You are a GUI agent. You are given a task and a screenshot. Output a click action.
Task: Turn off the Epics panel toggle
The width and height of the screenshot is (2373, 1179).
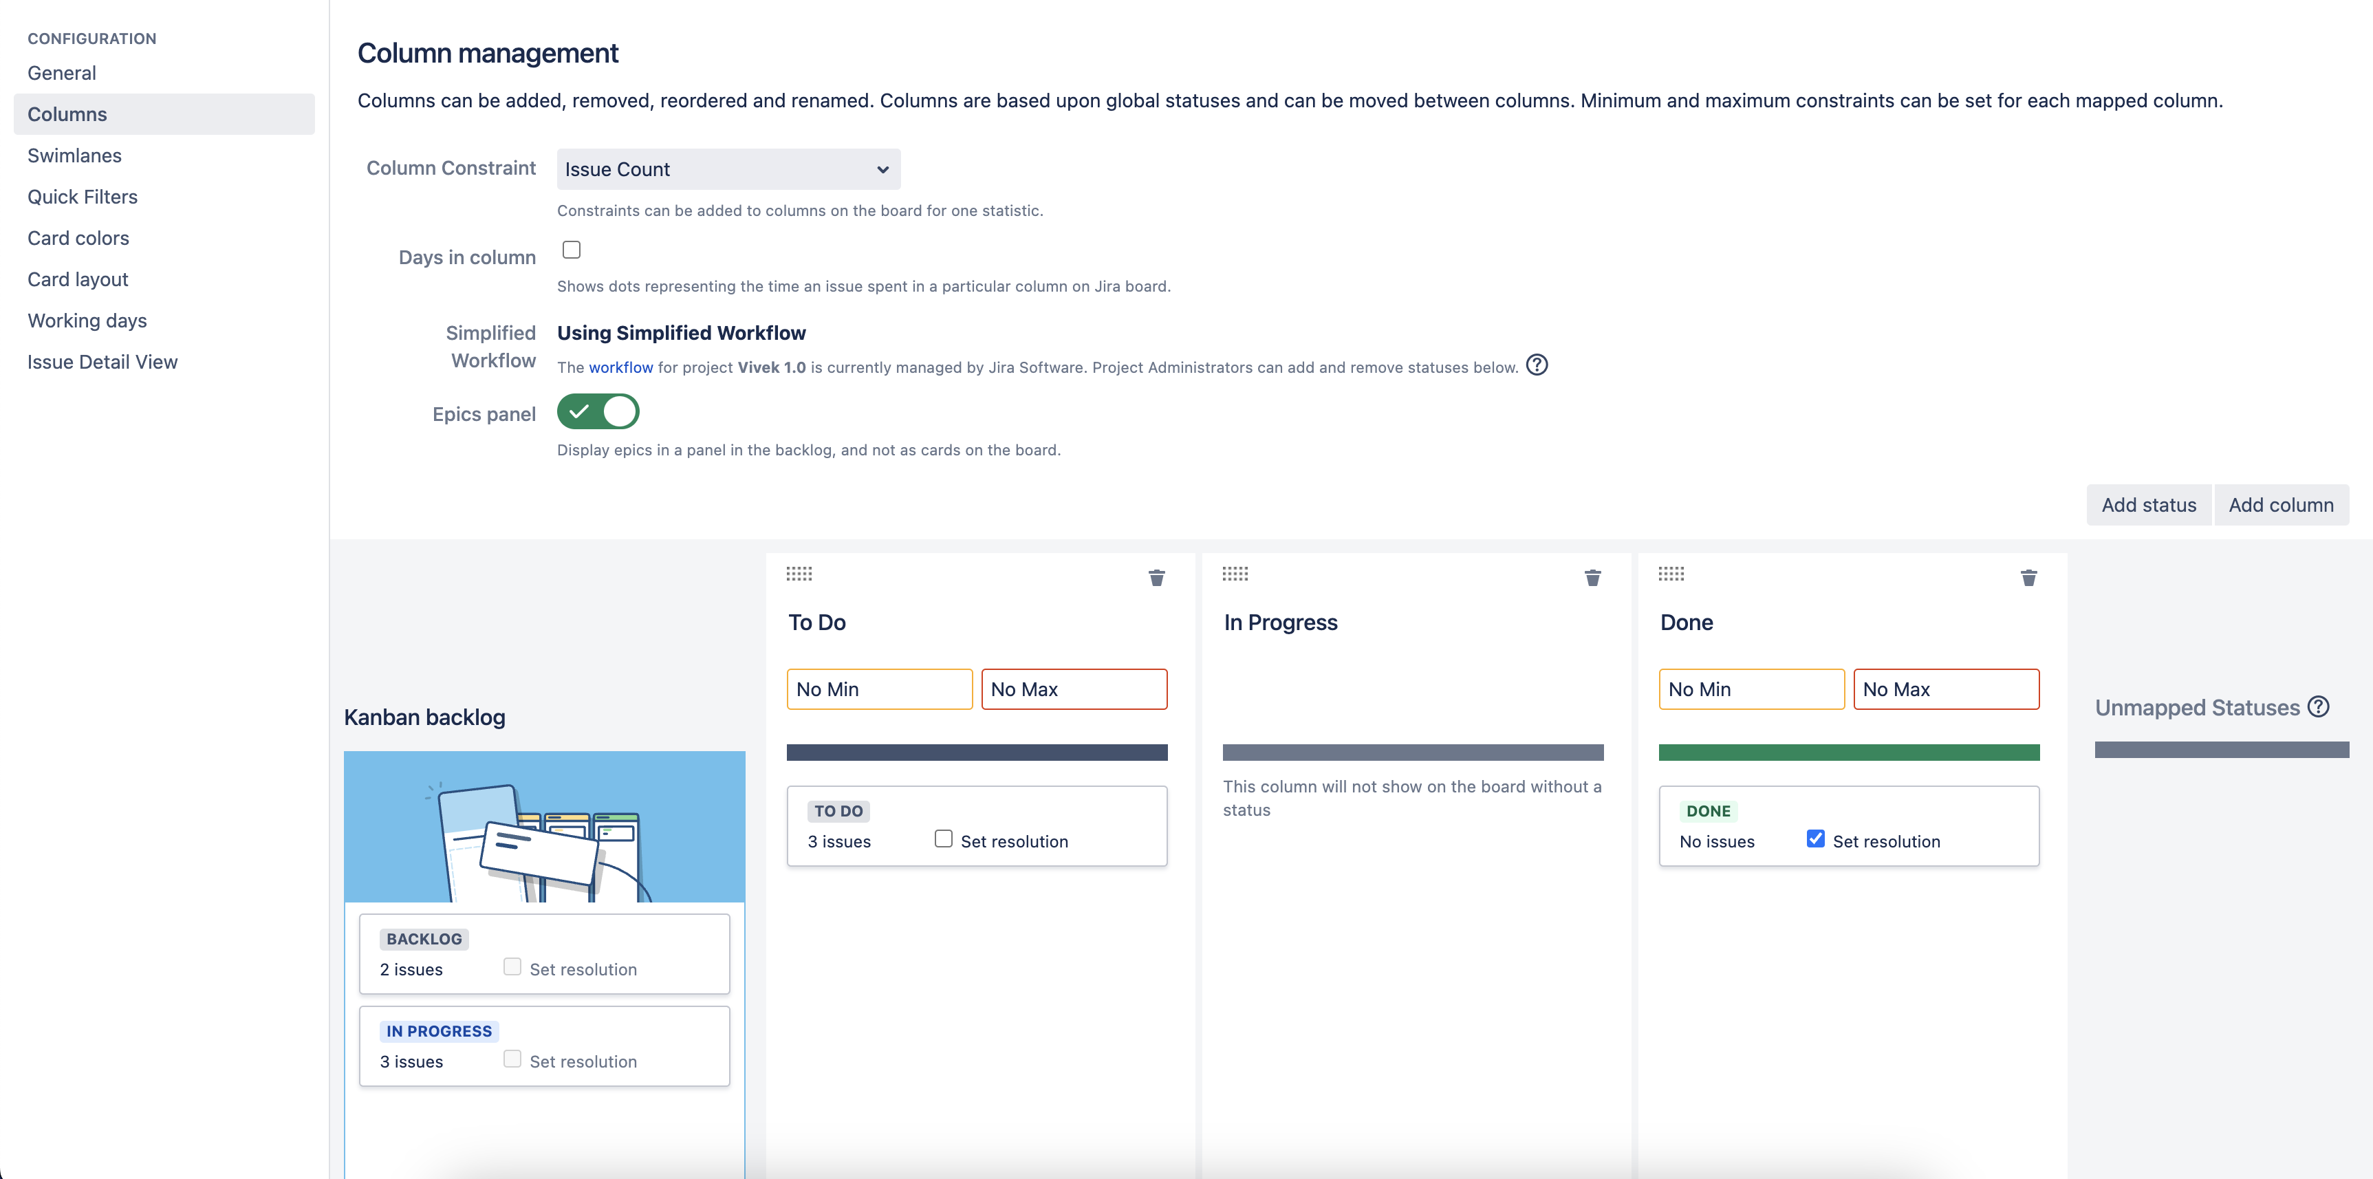(598, 412)
